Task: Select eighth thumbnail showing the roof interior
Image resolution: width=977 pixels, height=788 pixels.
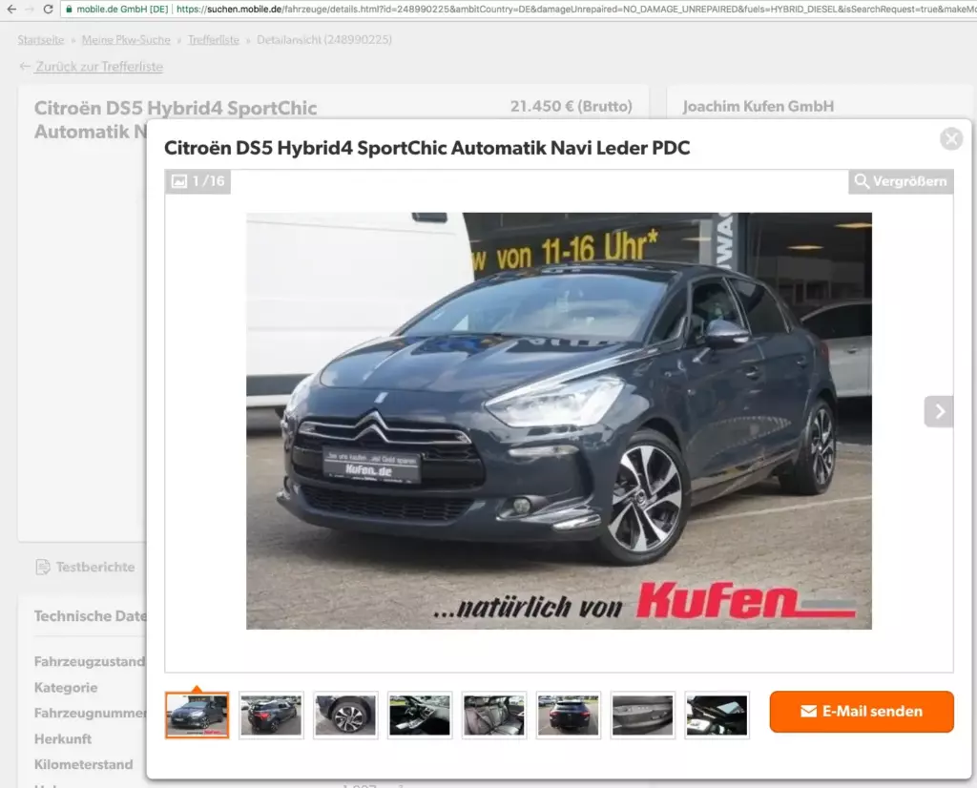Action: [717, 715]
